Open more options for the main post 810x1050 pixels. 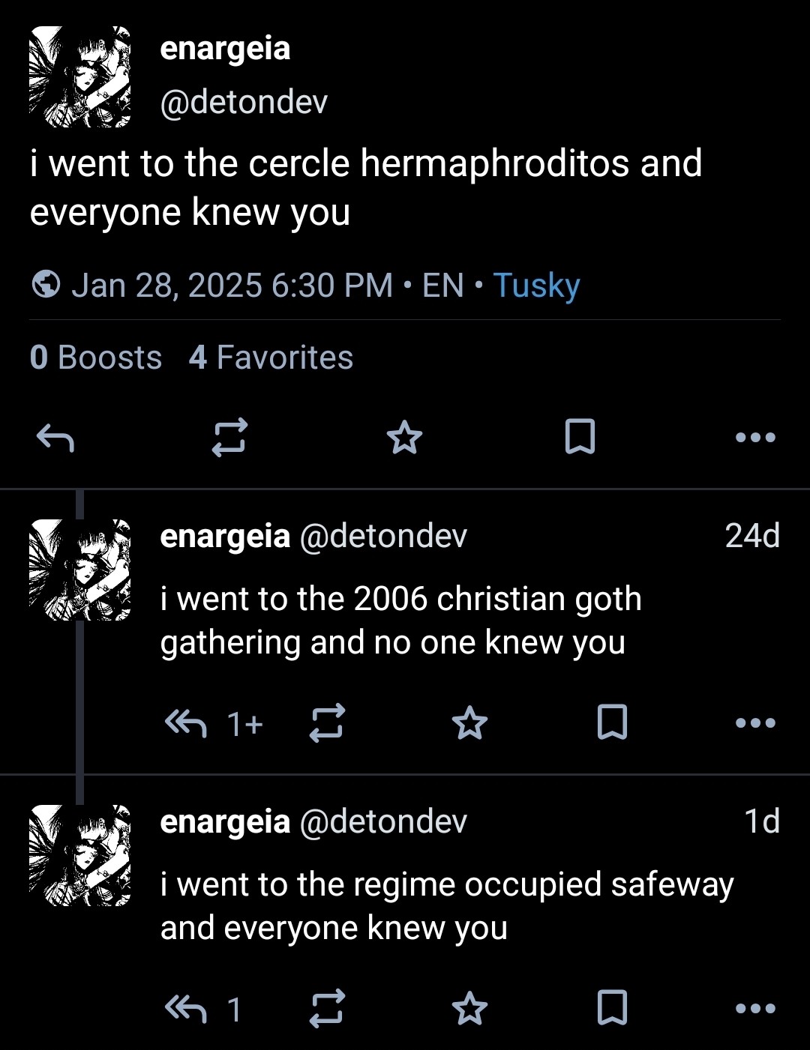click(755, 437)
